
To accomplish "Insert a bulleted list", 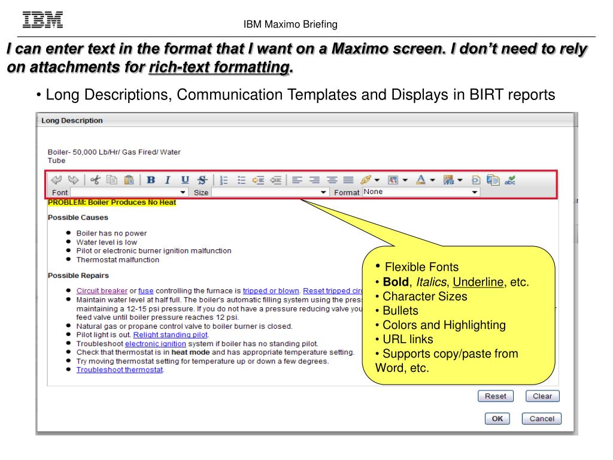I will point(241,180).
